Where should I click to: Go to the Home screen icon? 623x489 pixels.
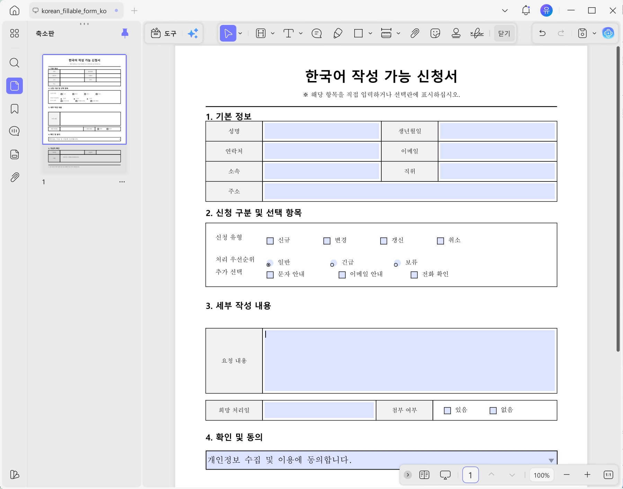click(15, 11)
